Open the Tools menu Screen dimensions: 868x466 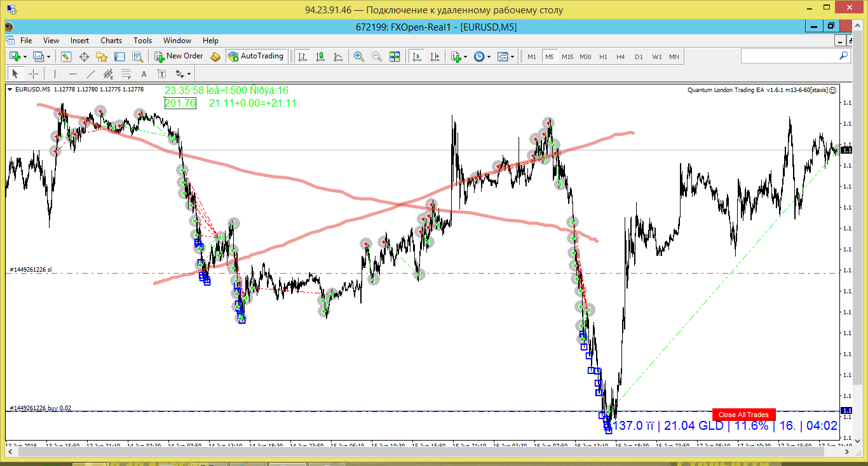(x=143, y=40)
